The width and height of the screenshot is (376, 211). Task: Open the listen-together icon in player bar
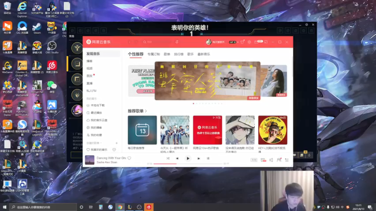tap(279, 160)
